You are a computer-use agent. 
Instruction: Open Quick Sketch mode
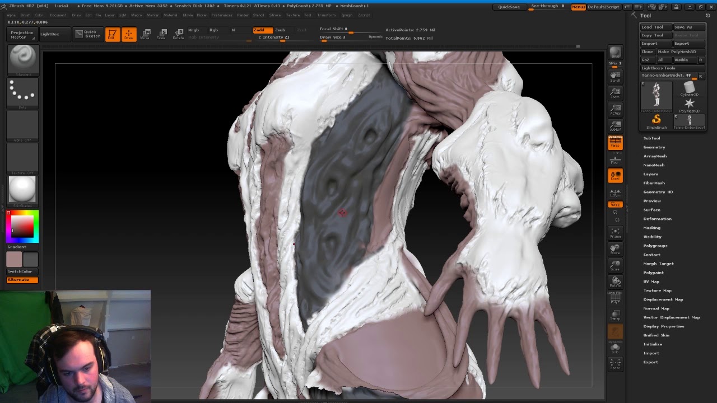tap(87, 34)
